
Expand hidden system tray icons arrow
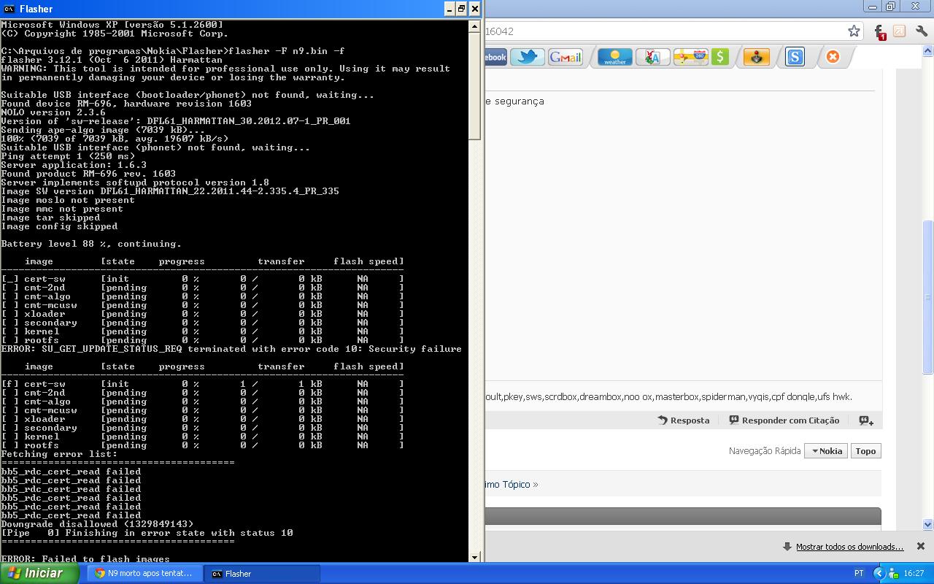point(879,574)
